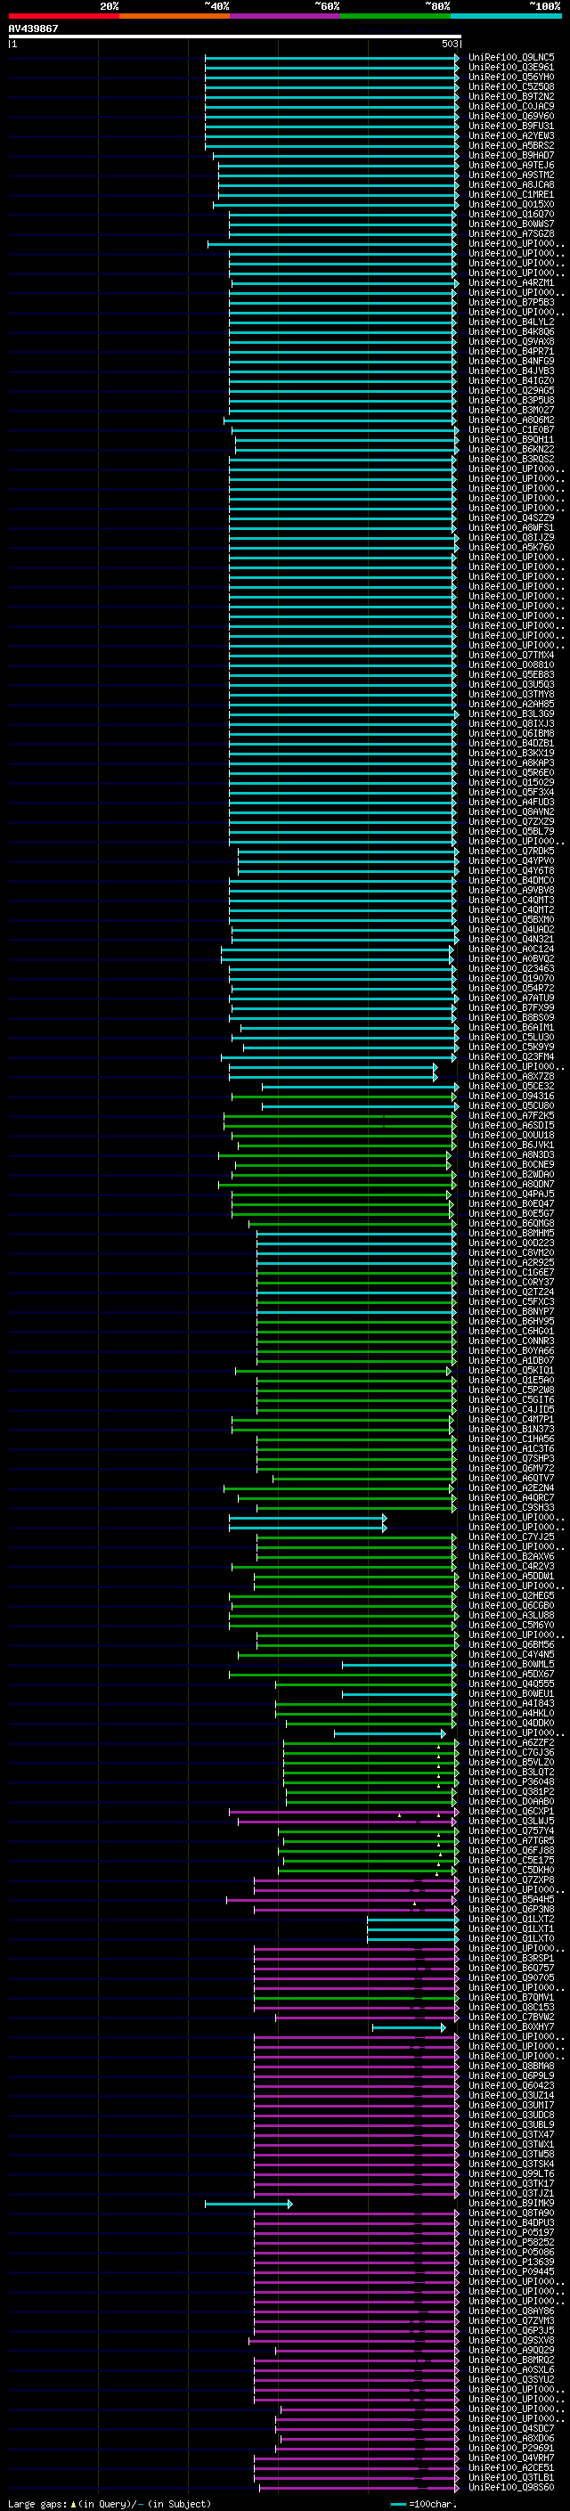Click the green alignment bar for UniRef100_B7QMV1

pos(355,1997)
